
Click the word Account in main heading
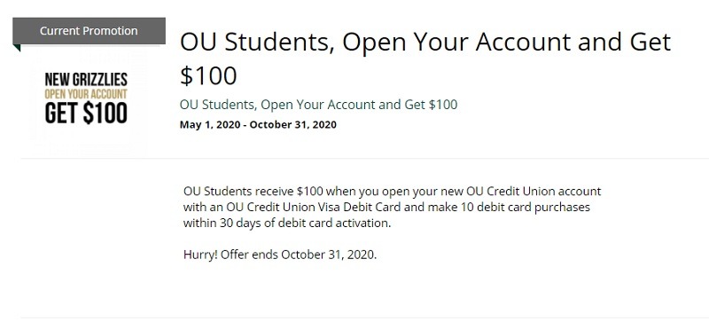[523, 42]
